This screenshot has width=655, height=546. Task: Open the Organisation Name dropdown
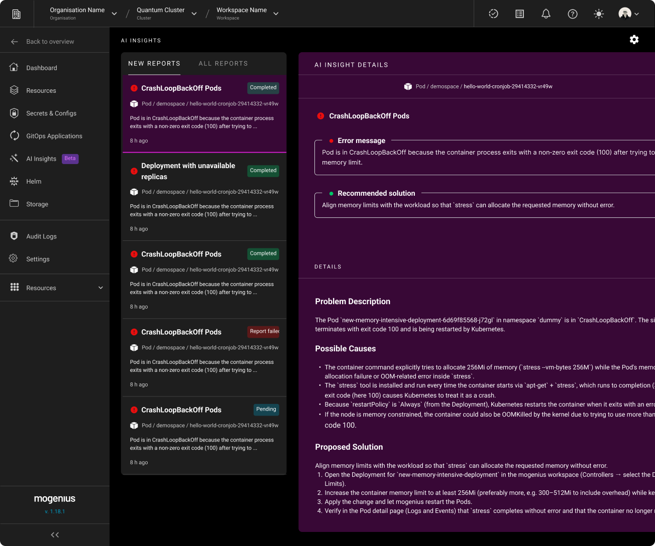click(83, 14)
